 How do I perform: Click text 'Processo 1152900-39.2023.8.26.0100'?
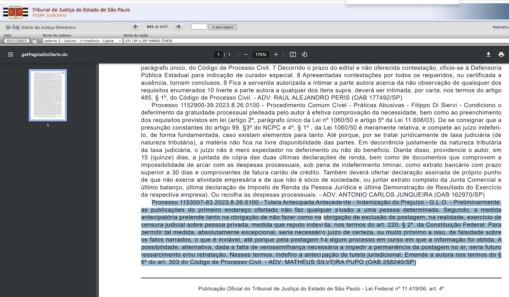(205, 105)
